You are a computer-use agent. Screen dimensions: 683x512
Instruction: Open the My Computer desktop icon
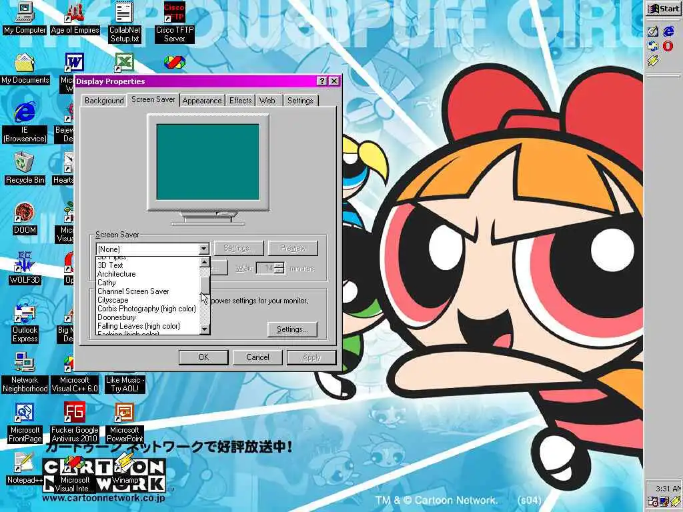tap(25, 19)
